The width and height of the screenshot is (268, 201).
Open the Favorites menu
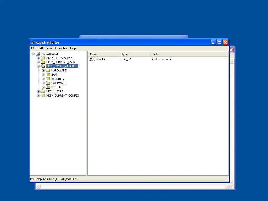61,48
